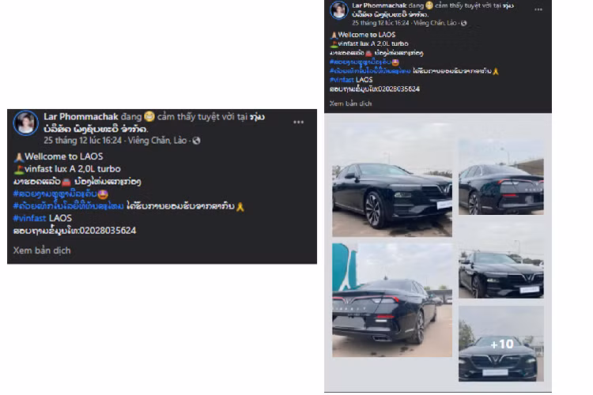Click Lar Phommachak's avatar in the text-only post
Screen dimensions: 593x395
(26, 123)
